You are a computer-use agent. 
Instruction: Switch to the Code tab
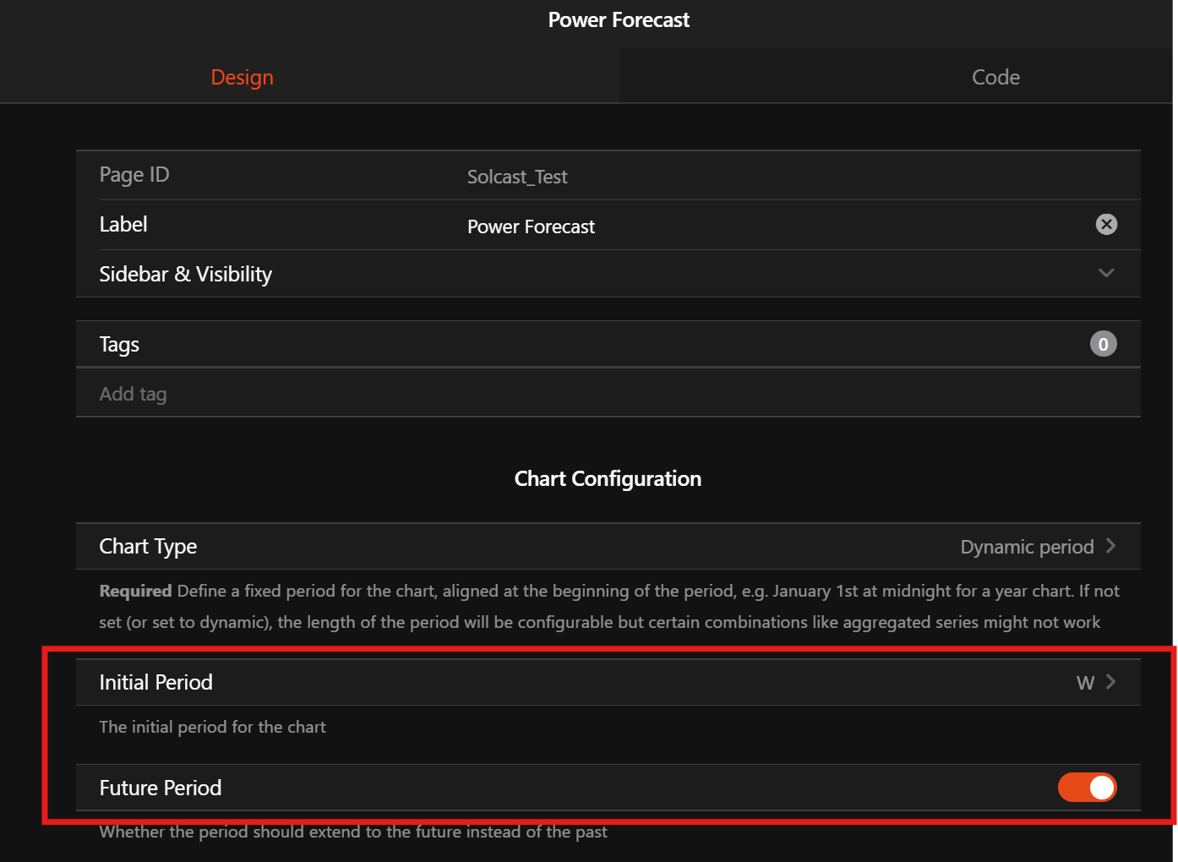click(x=995, y=77)
